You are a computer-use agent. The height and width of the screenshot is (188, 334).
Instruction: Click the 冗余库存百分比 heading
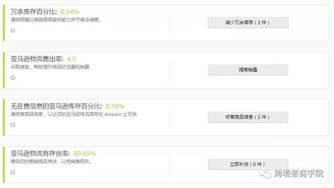[34, 11]
